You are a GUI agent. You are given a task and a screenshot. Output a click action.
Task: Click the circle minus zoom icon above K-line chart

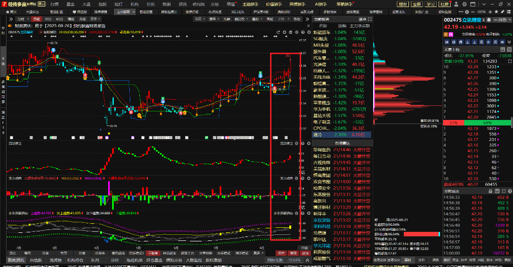[x=291, y=32]
